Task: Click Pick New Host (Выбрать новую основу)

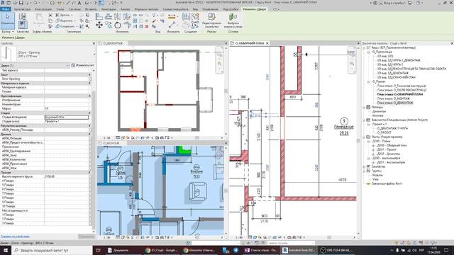Action: (x=233, y=20)
